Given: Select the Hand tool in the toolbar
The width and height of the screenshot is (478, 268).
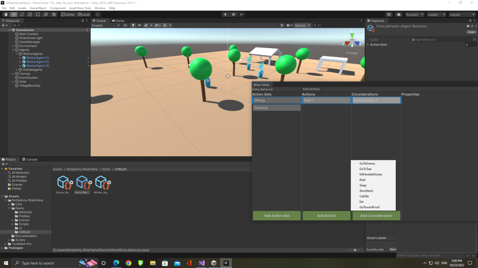Looking at the screenshot, I should (x=6, y=14).
